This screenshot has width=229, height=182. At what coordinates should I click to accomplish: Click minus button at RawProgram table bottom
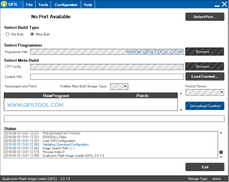point(181,110)
